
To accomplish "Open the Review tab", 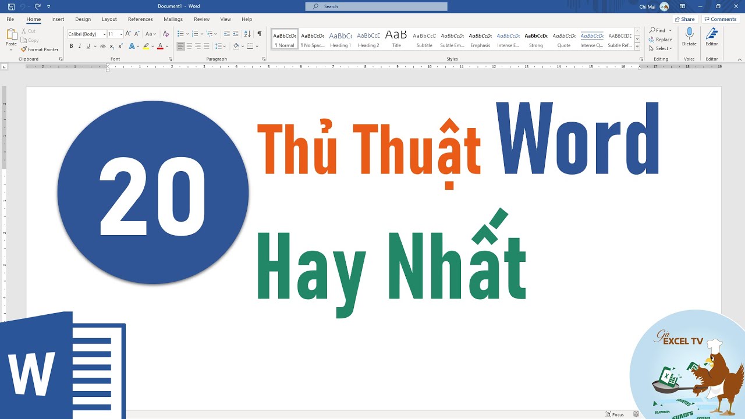I will click(x=202, y=19).
